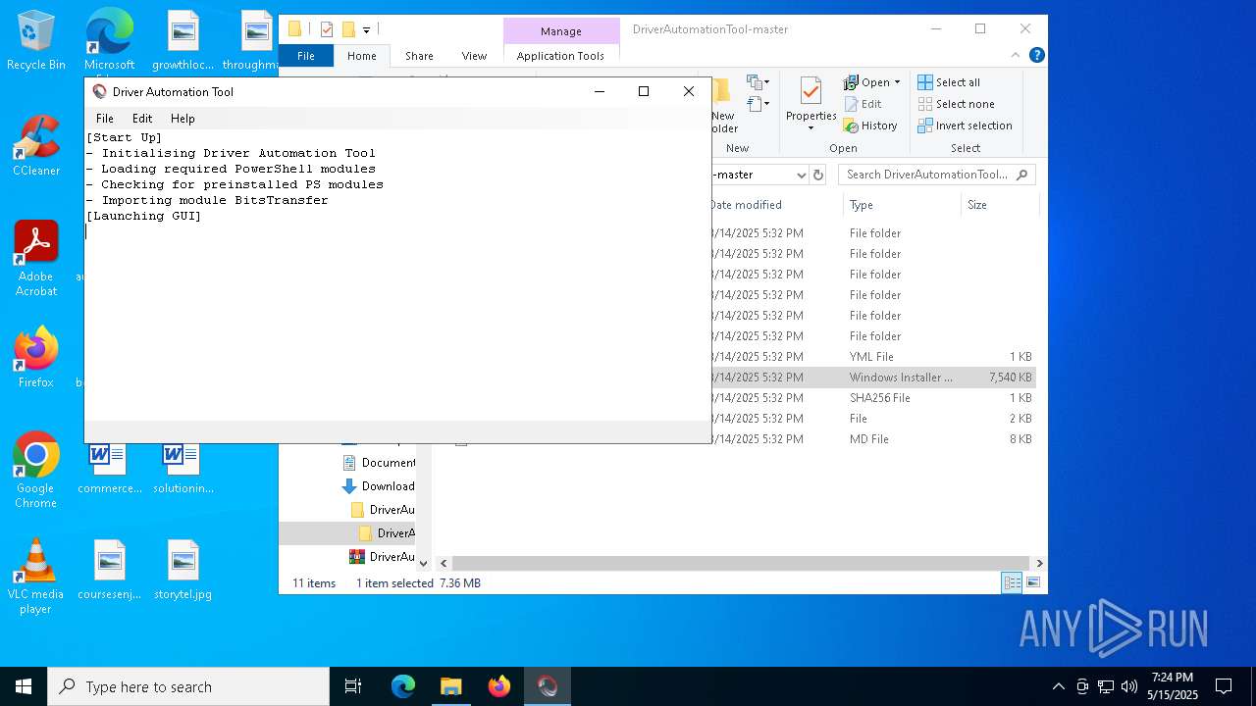
Task: Click Select none in Explorer ribbon
Action: coord(956,104)
